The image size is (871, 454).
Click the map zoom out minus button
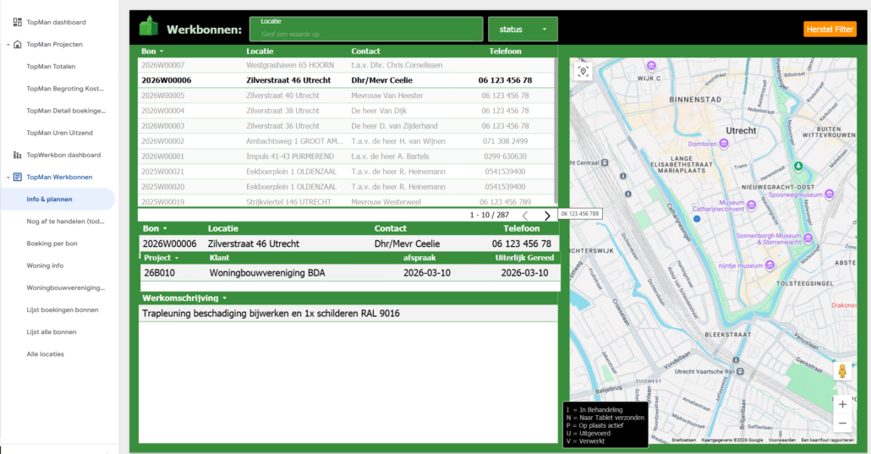point(841,424)
